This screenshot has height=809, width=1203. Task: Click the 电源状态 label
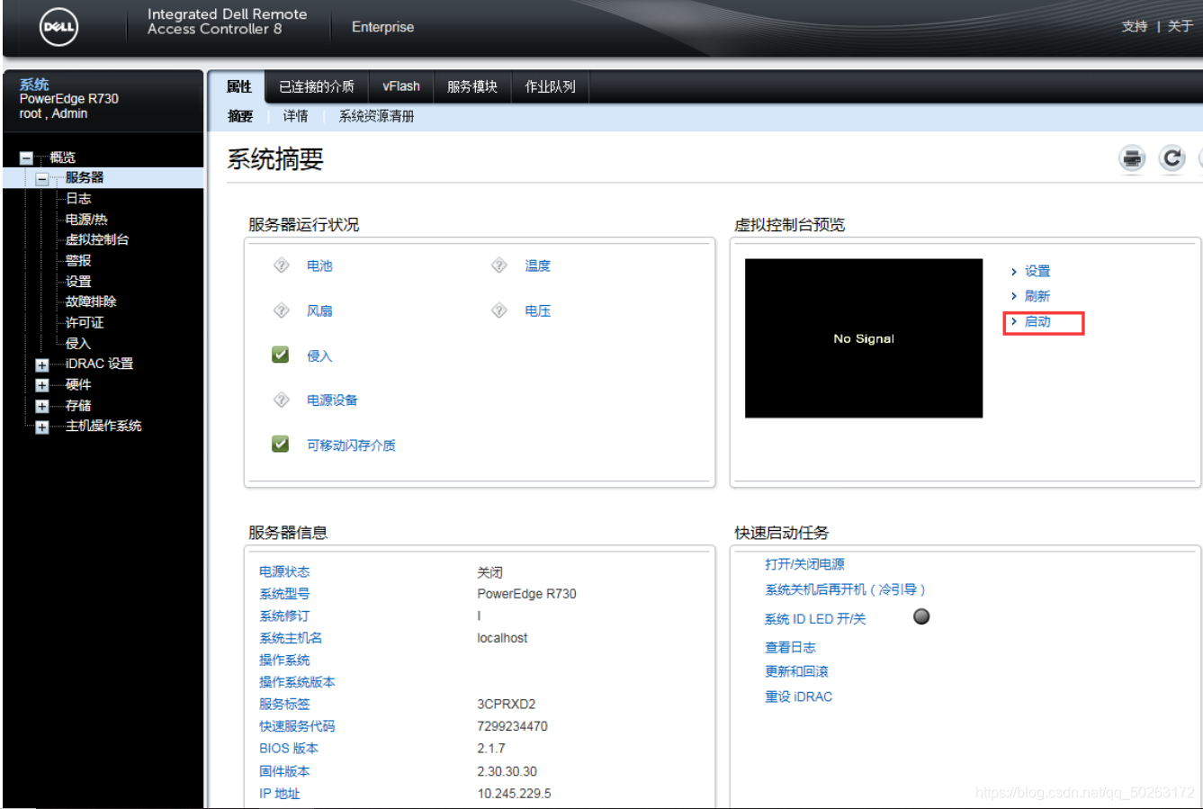click(284, 571)
